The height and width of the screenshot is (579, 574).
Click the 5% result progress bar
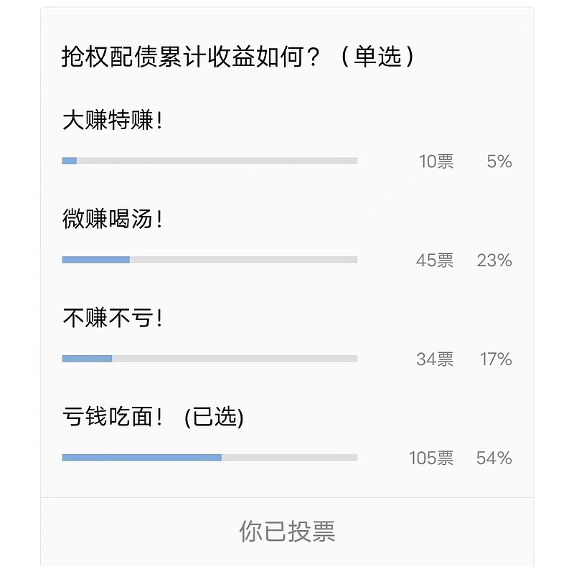(210, 161)
